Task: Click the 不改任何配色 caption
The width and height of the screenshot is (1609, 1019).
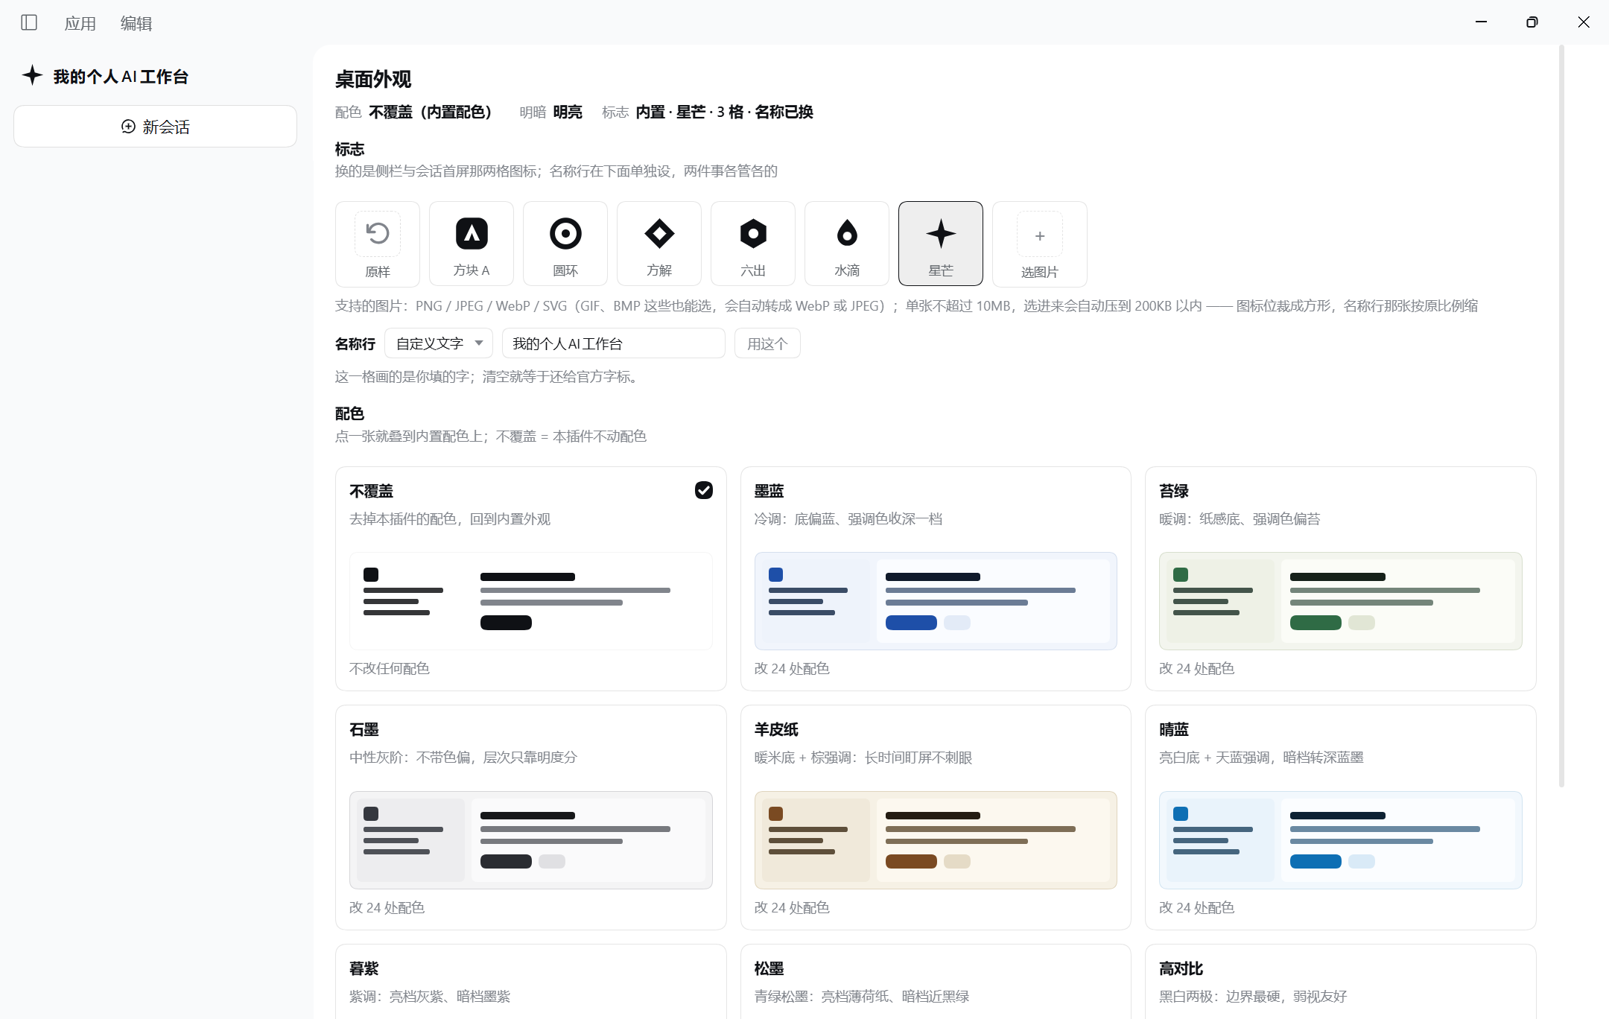Action: click(x=390, y=668)
